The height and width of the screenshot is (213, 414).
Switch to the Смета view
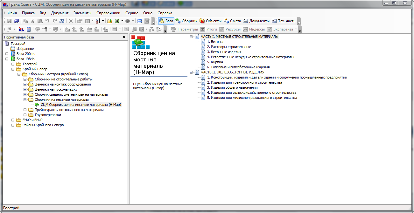point(232,21)
